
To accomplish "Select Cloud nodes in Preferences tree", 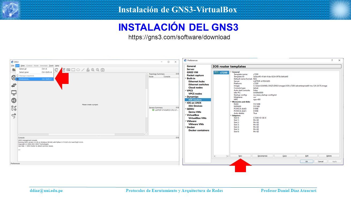I will 196,88.
